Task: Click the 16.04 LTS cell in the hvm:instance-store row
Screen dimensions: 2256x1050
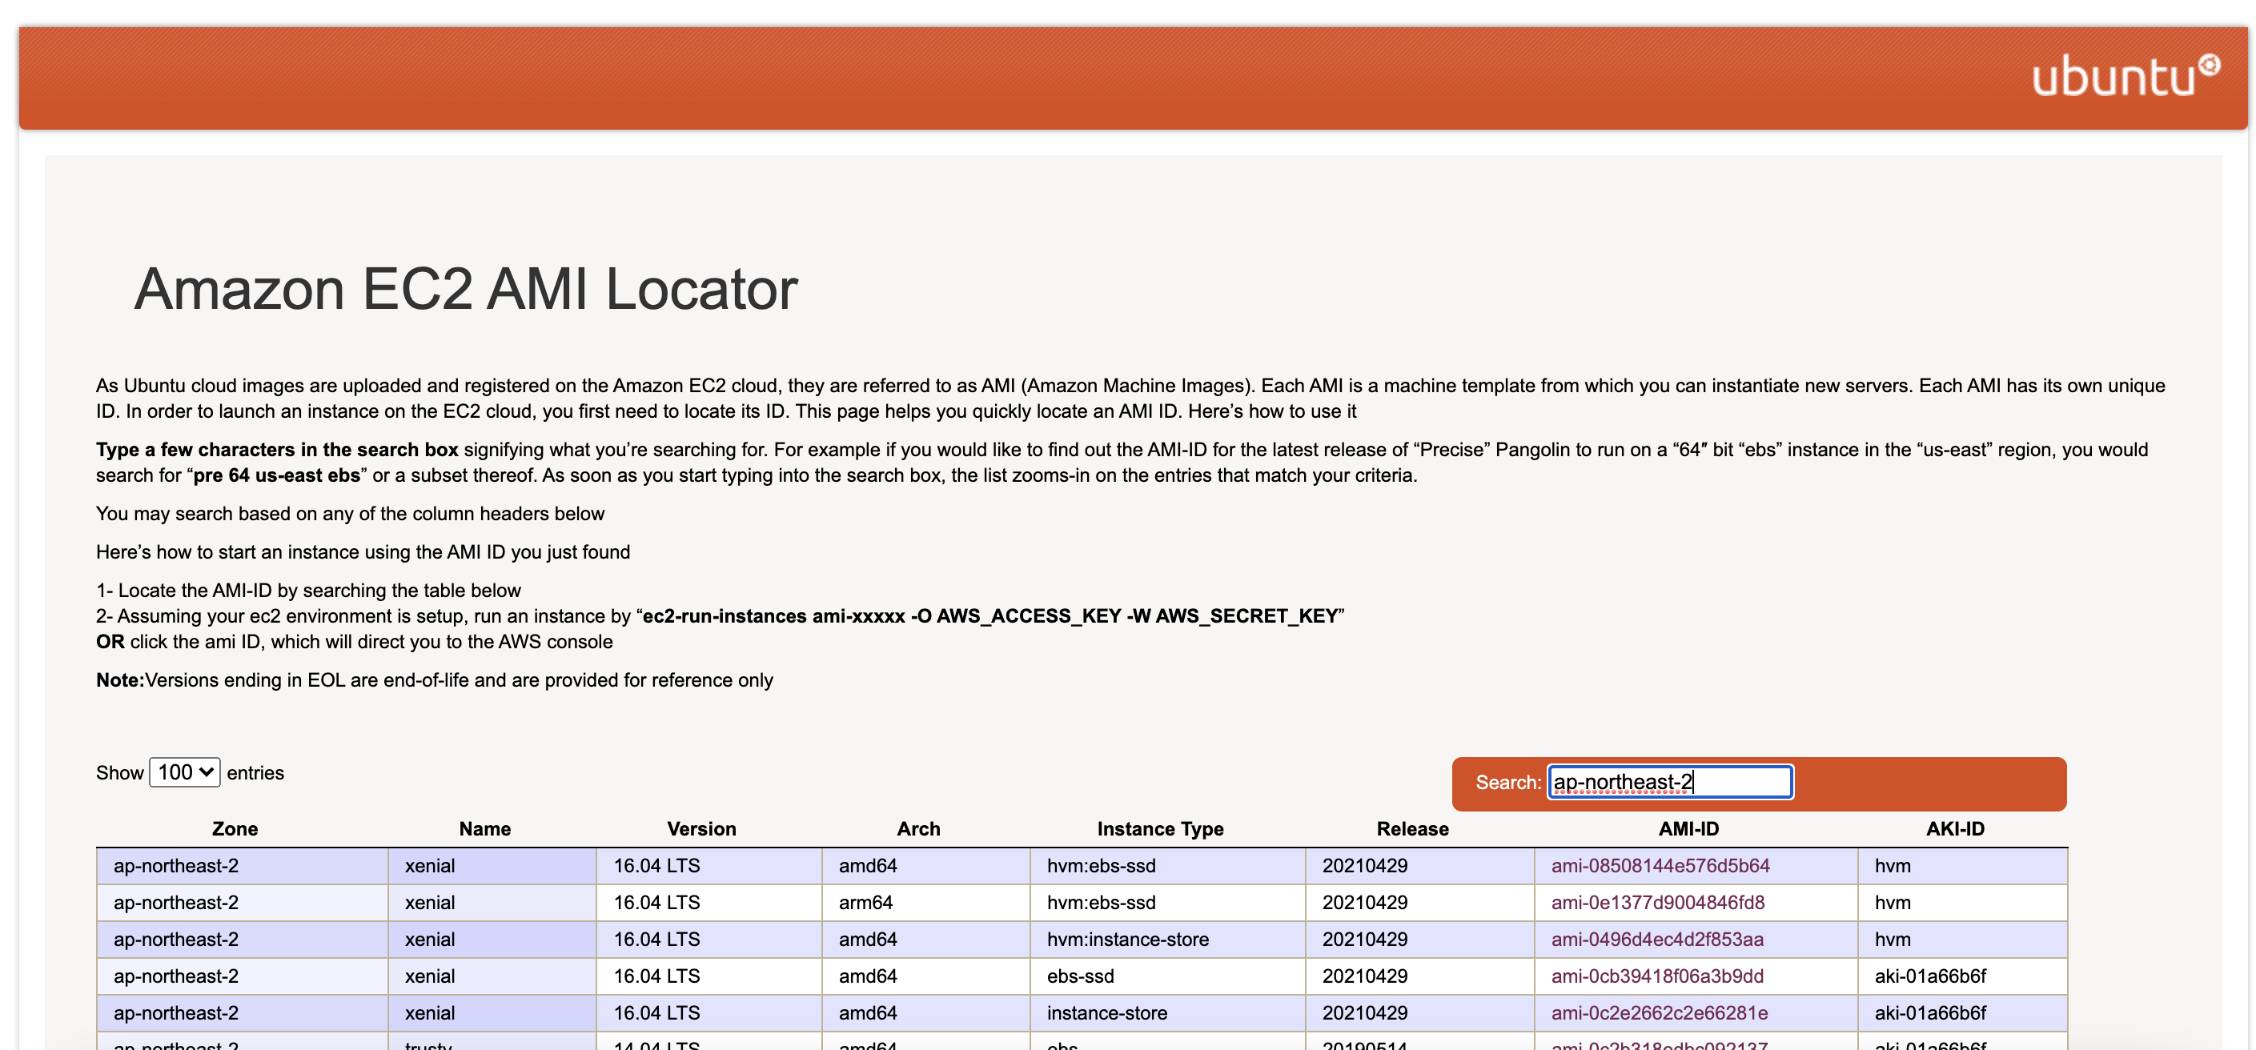Action: [709, 939]
